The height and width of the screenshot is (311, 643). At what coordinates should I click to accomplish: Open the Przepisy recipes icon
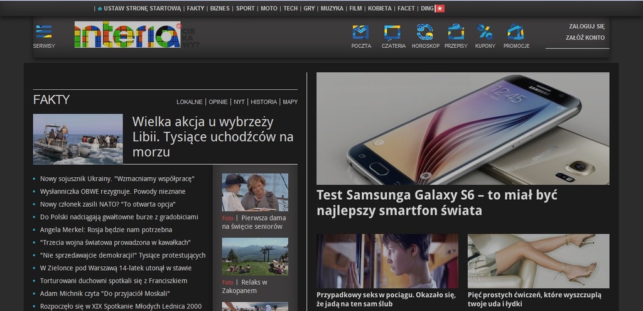pyautogui.click(x=456, y=32)
